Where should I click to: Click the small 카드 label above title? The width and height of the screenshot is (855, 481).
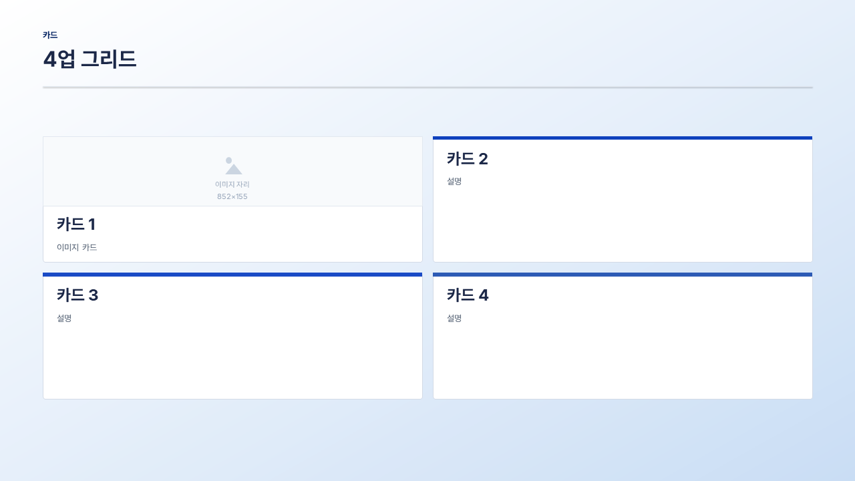50,35
